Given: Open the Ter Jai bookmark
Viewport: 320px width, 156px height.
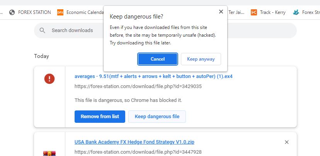Looking at the screenshot, I should [x=237, y=12].
